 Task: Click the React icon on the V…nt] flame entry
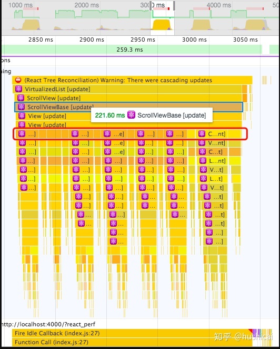click(202, 143)
